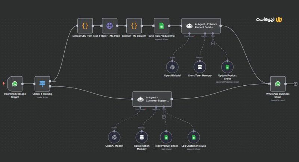Select the AI Agent - Customer Support node
Image resolution: width=299 pixels, height=162 pixels.
(152, 99)
